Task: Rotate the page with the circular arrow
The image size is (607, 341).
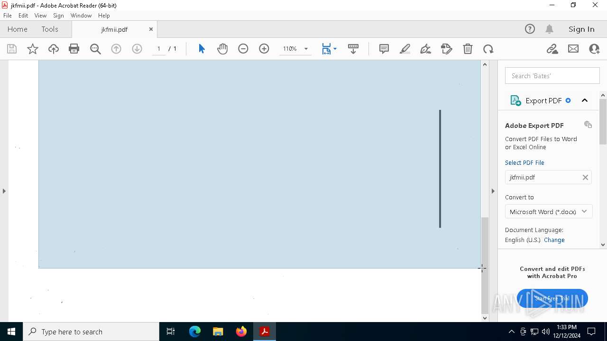Action: click(488, 49)
